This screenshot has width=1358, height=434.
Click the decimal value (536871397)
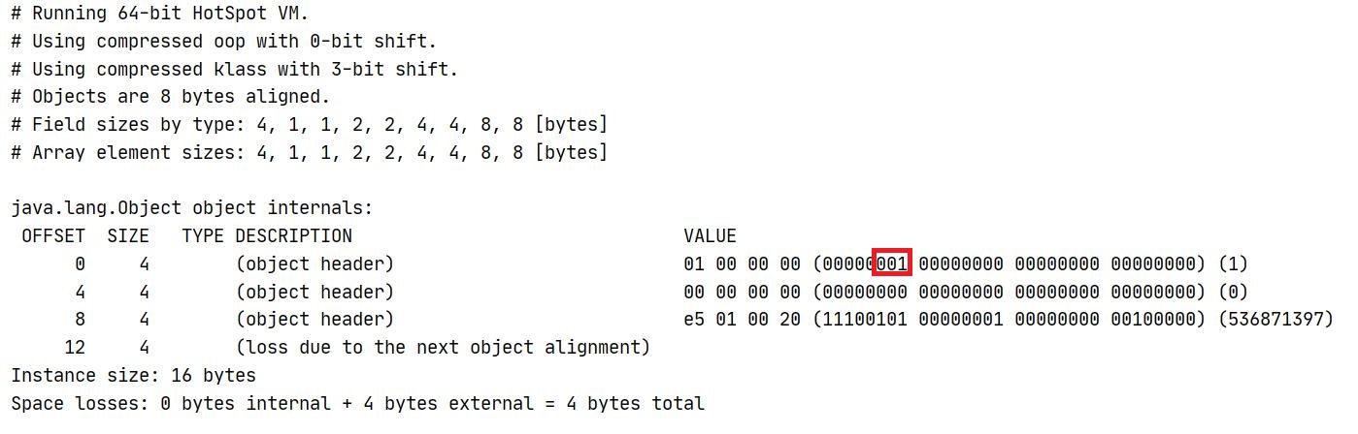1275,319
